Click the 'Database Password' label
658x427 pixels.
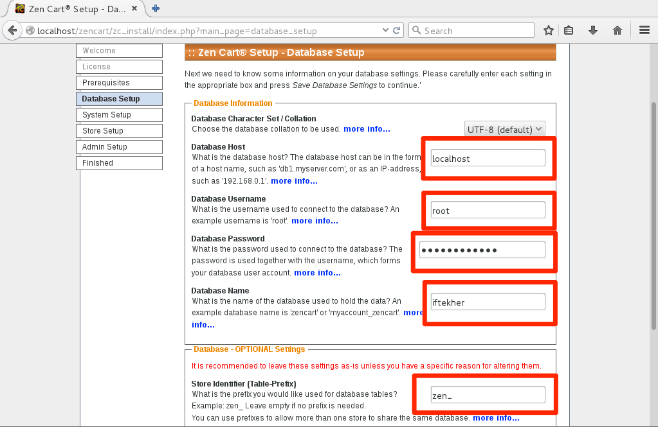click(228, 238)
